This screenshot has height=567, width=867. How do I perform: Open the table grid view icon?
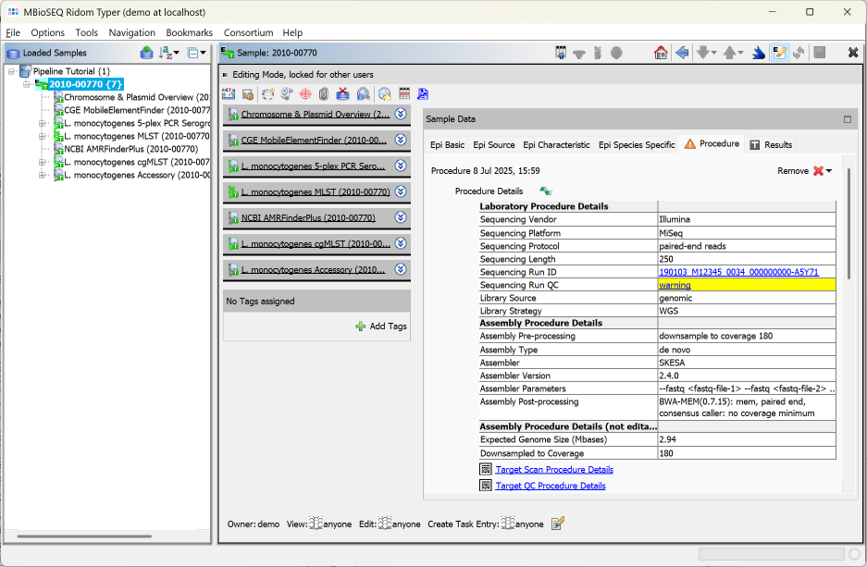pos(404,93)
